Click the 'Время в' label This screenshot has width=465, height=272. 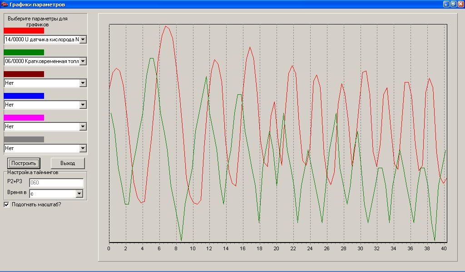tap(17, 192)
